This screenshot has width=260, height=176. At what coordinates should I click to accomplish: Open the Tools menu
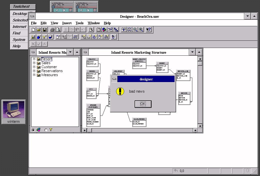point(79,23)
